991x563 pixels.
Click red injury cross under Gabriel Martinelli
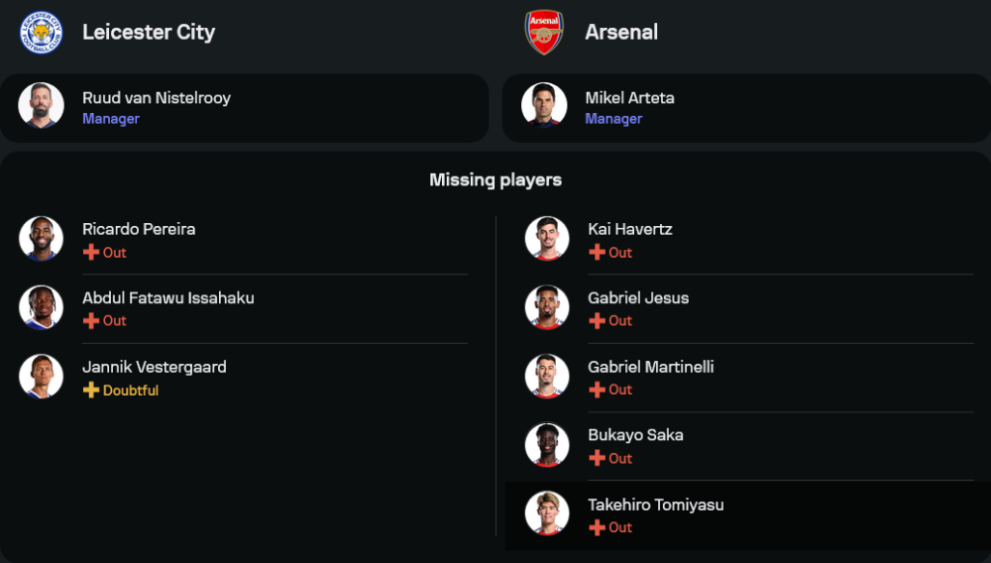tap(597, 391)
